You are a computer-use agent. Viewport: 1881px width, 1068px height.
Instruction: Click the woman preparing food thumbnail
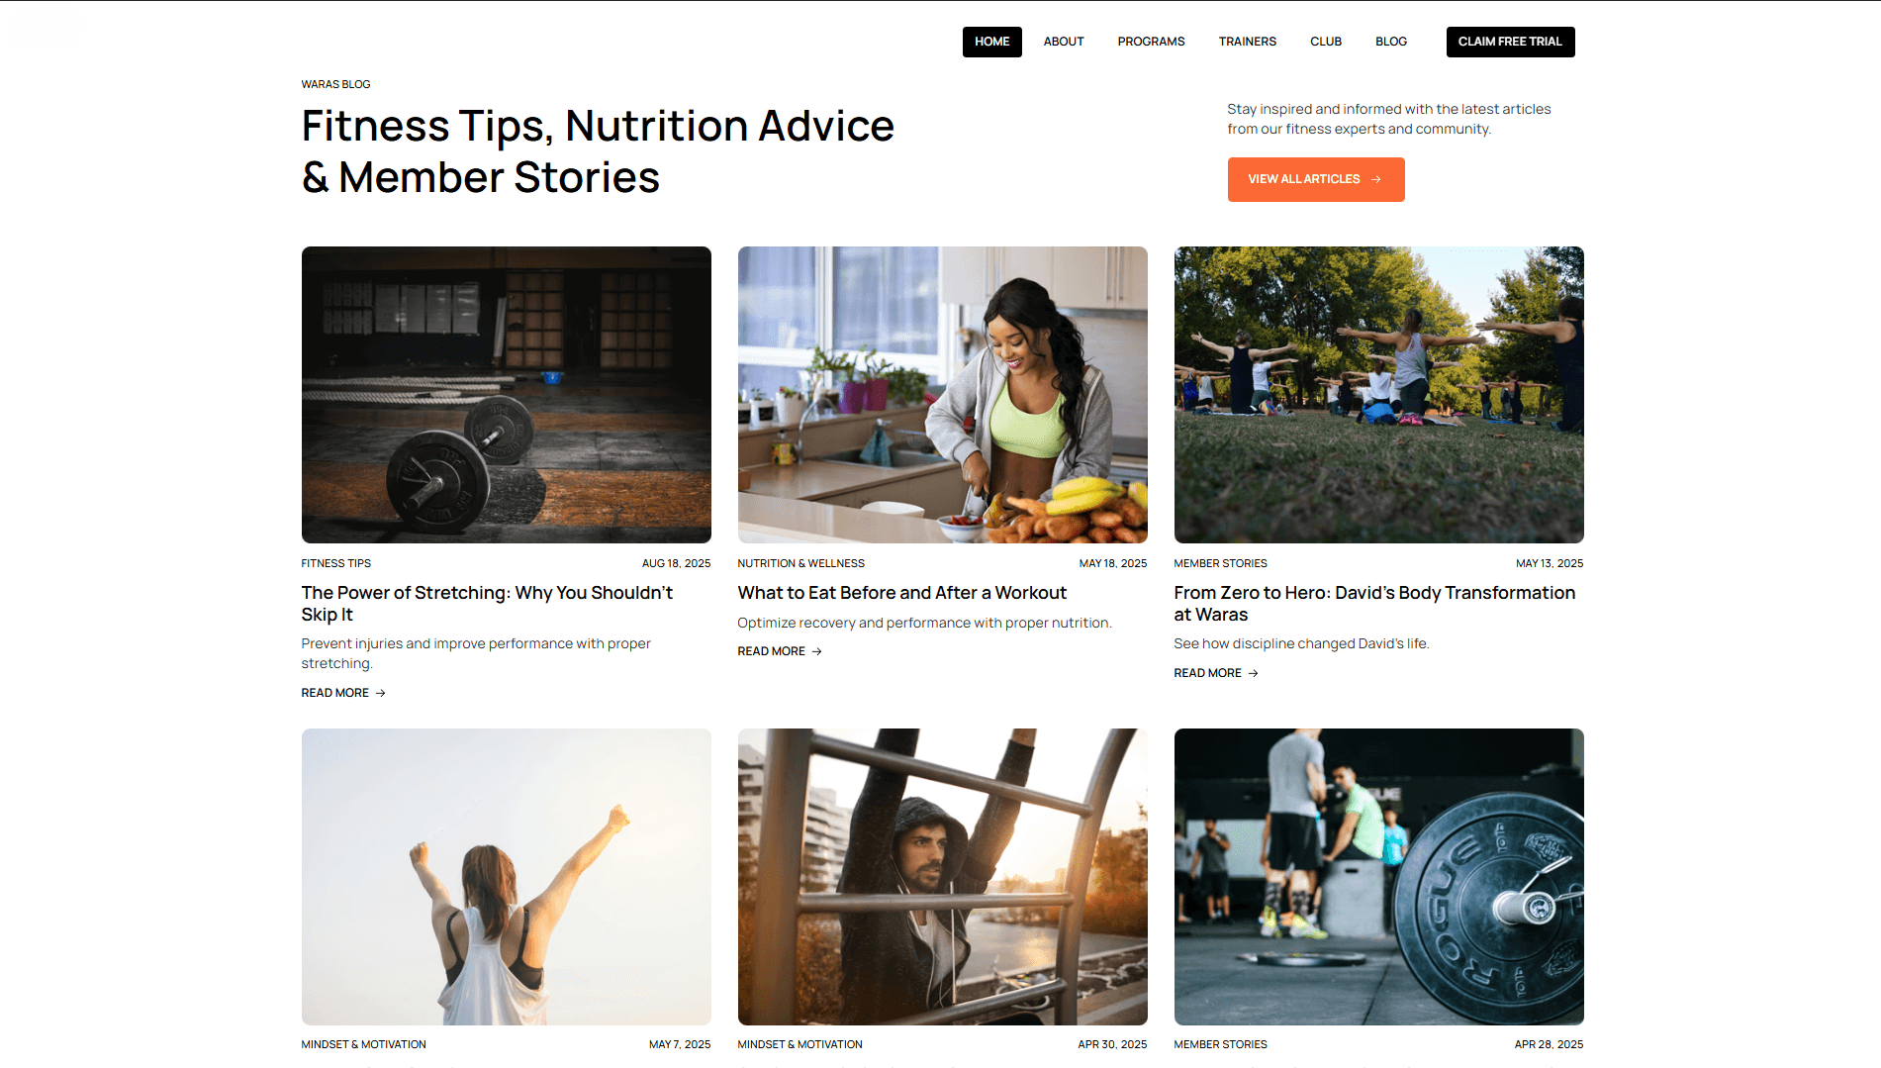(x=942, y=395)
